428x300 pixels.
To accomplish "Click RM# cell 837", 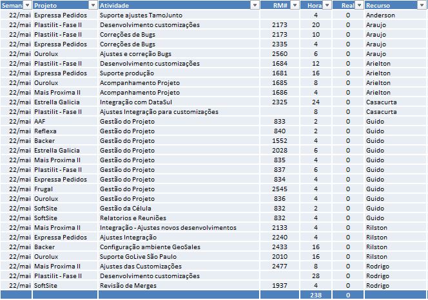I will coord(280,170).
